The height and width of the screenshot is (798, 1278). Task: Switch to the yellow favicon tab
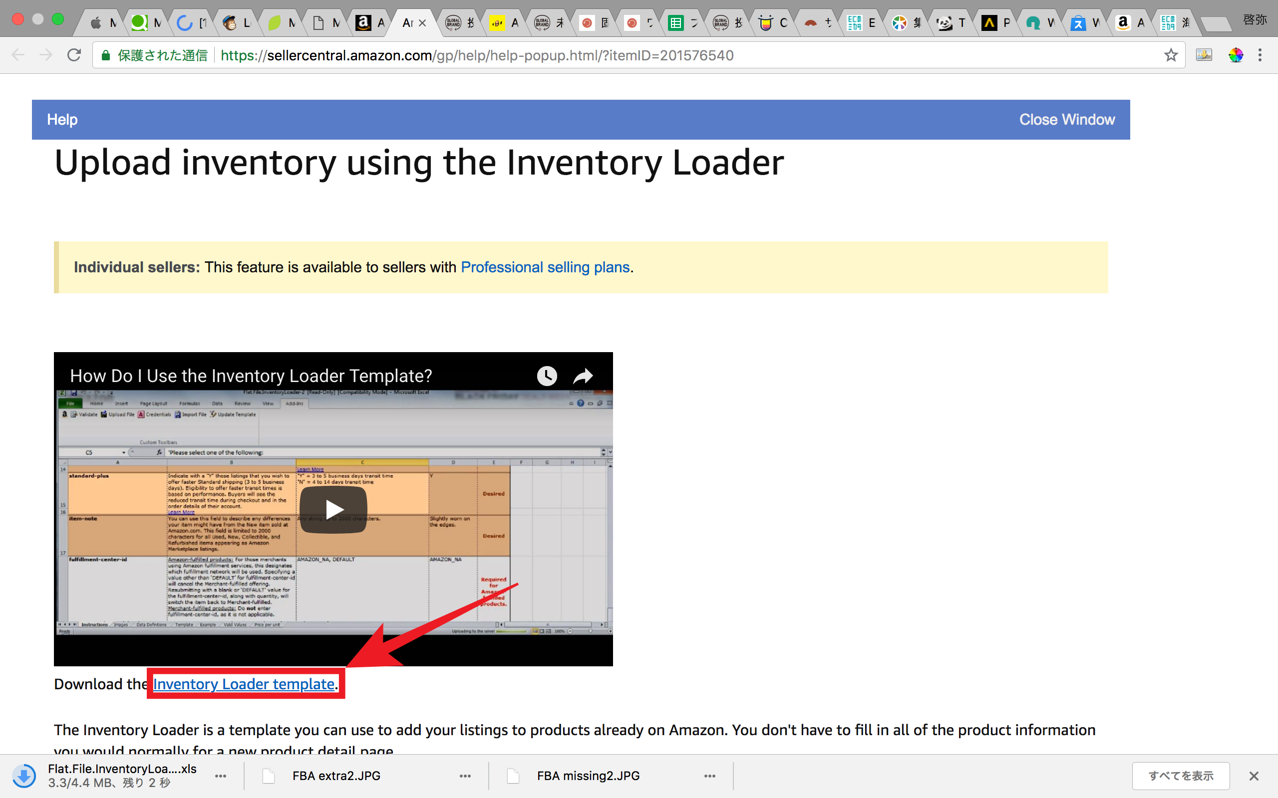[497, 23]
